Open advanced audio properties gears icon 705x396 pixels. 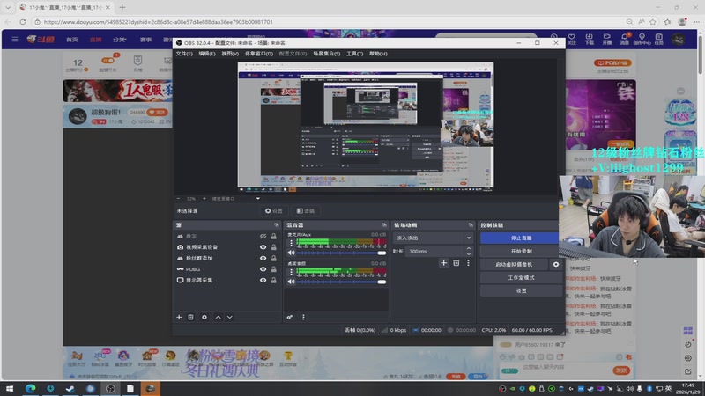[290, 317]
